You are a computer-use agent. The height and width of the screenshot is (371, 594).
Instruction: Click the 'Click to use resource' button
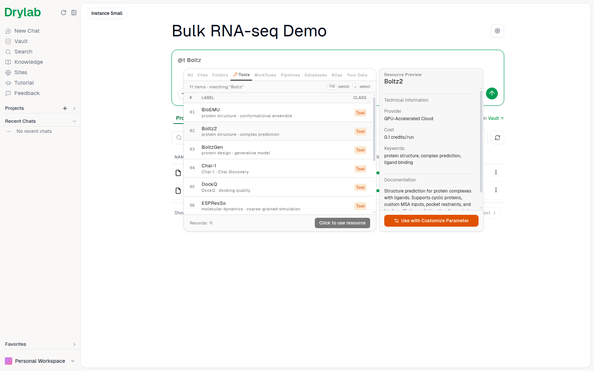click(x=342, y=223)
